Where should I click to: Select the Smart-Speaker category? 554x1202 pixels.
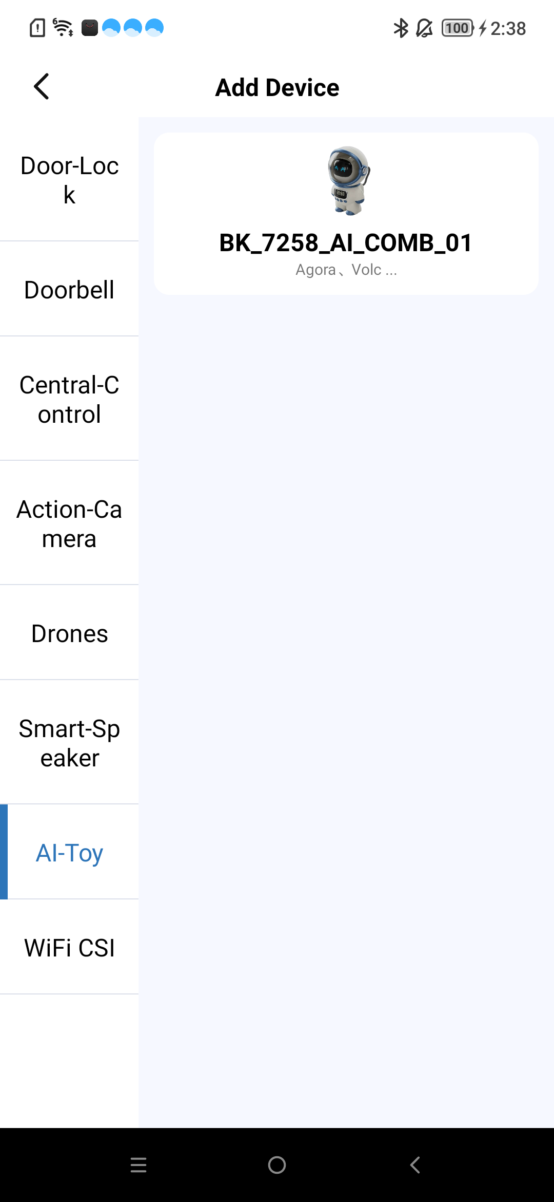[x=69, y=743]
